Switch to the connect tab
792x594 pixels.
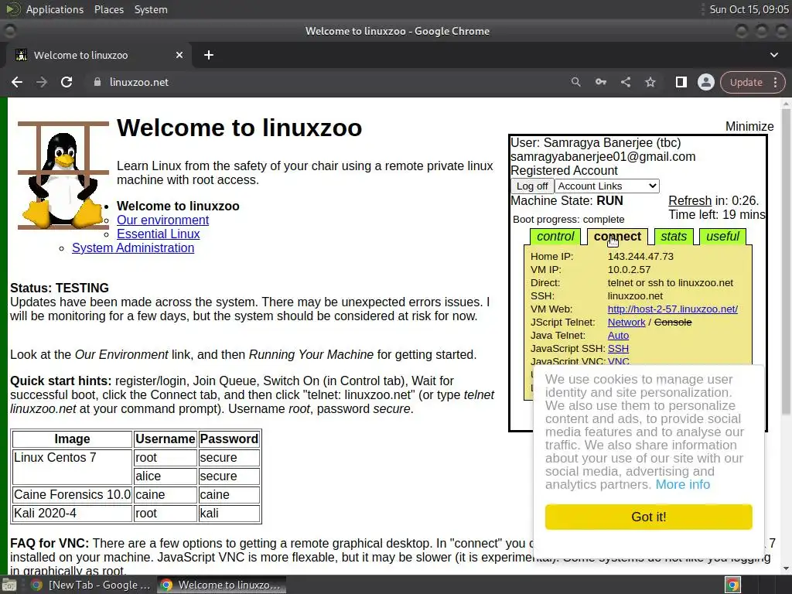617,237
